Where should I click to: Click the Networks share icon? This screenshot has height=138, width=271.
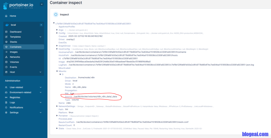click(7, 57)
